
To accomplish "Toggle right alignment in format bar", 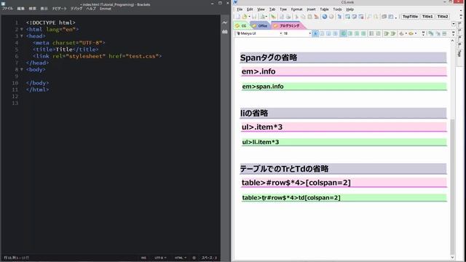I will click(x=357, y=33).
